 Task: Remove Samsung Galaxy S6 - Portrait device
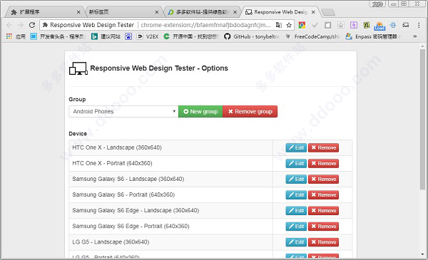pyautogui.click(x=323, y=195)
